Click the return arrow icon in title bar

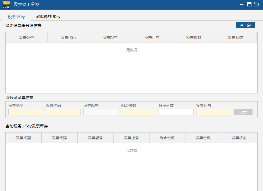(257, 4)
